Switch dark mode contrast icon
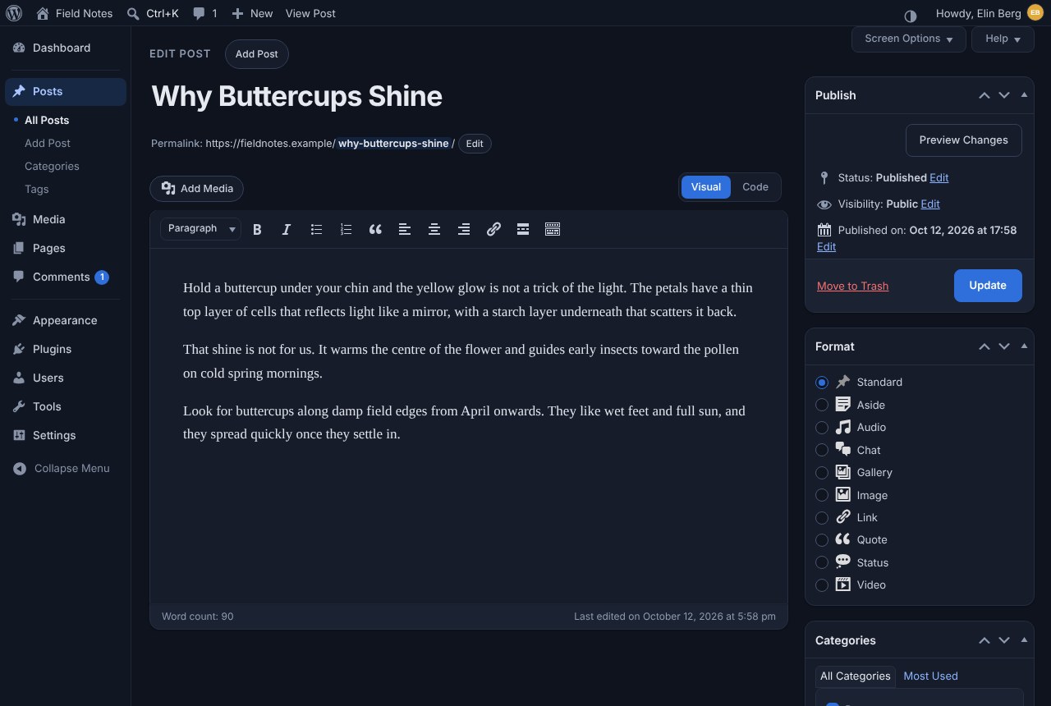 tap(910, 16)
